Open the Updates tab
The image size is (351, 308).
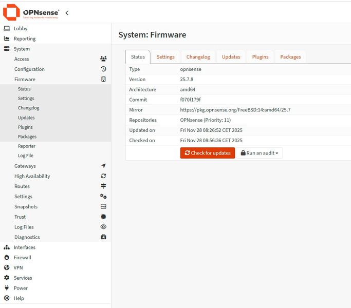coord(231,57)
